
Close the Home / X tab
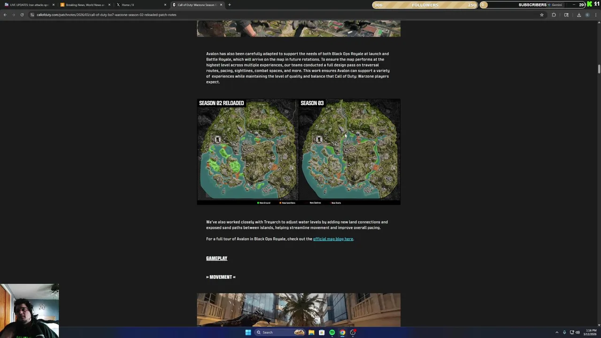point(165,5)
